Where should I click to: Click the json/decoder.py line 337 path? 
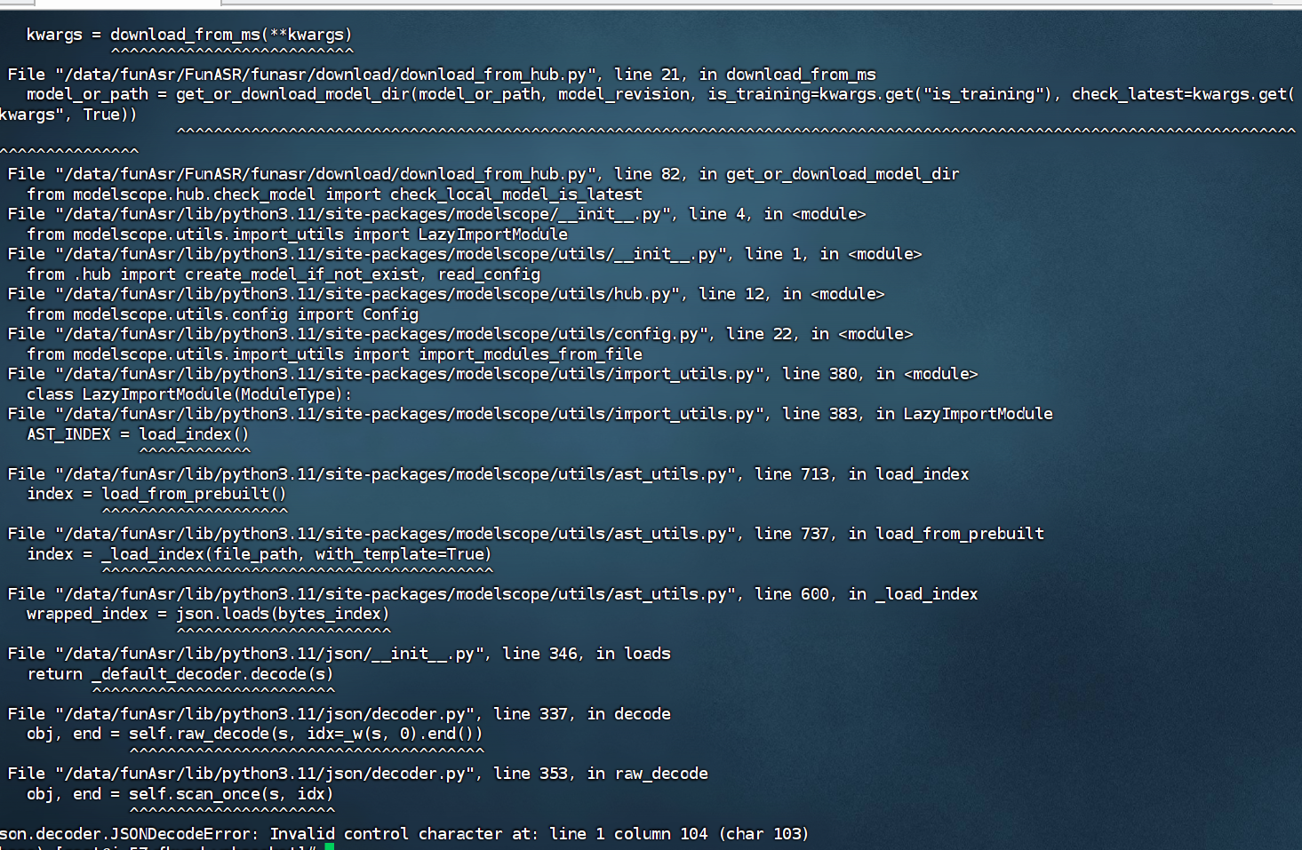click(x=268, y=714)
